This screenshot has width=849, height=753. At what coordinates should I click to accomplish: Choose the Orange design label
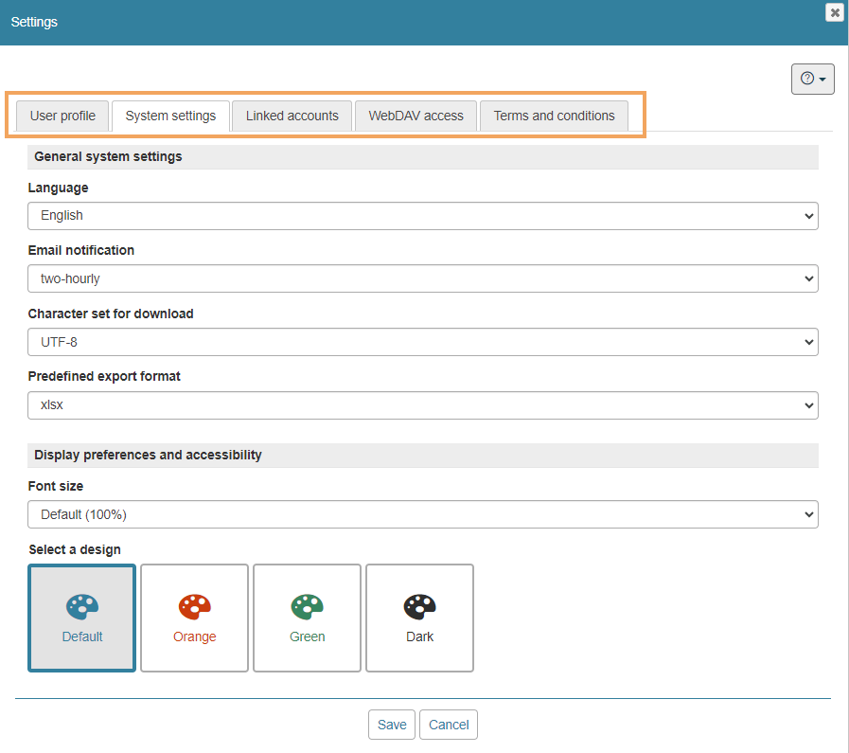click(x=194, y=636)
